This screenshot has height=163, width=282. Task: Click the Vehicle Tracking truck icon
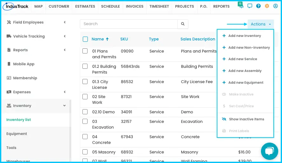[9, 36]
